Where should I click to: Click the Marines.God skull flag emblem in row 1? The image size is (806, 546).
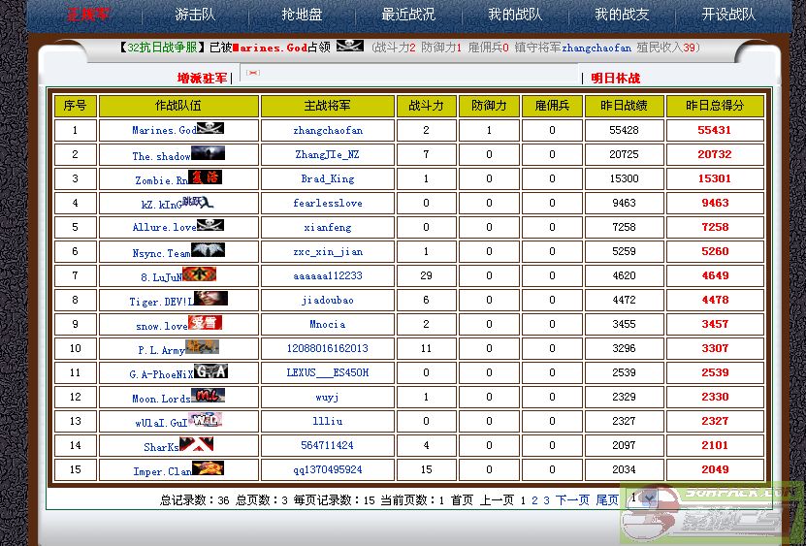pyautogui.click(x=210, y=128)
